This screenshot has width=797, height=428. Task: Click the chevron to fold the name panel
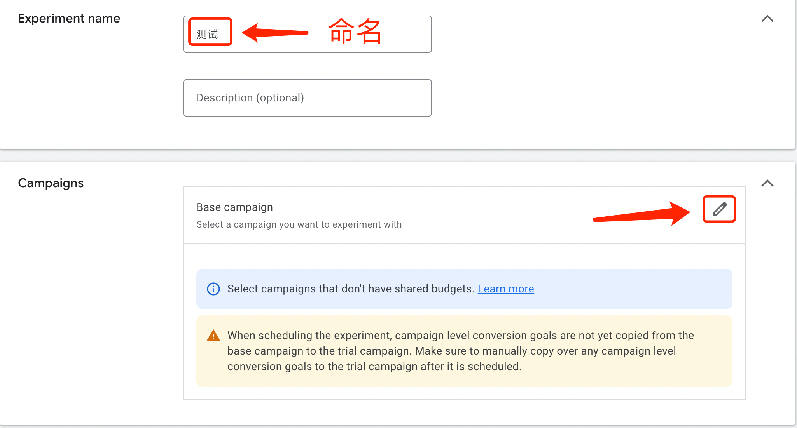point(767,19)
